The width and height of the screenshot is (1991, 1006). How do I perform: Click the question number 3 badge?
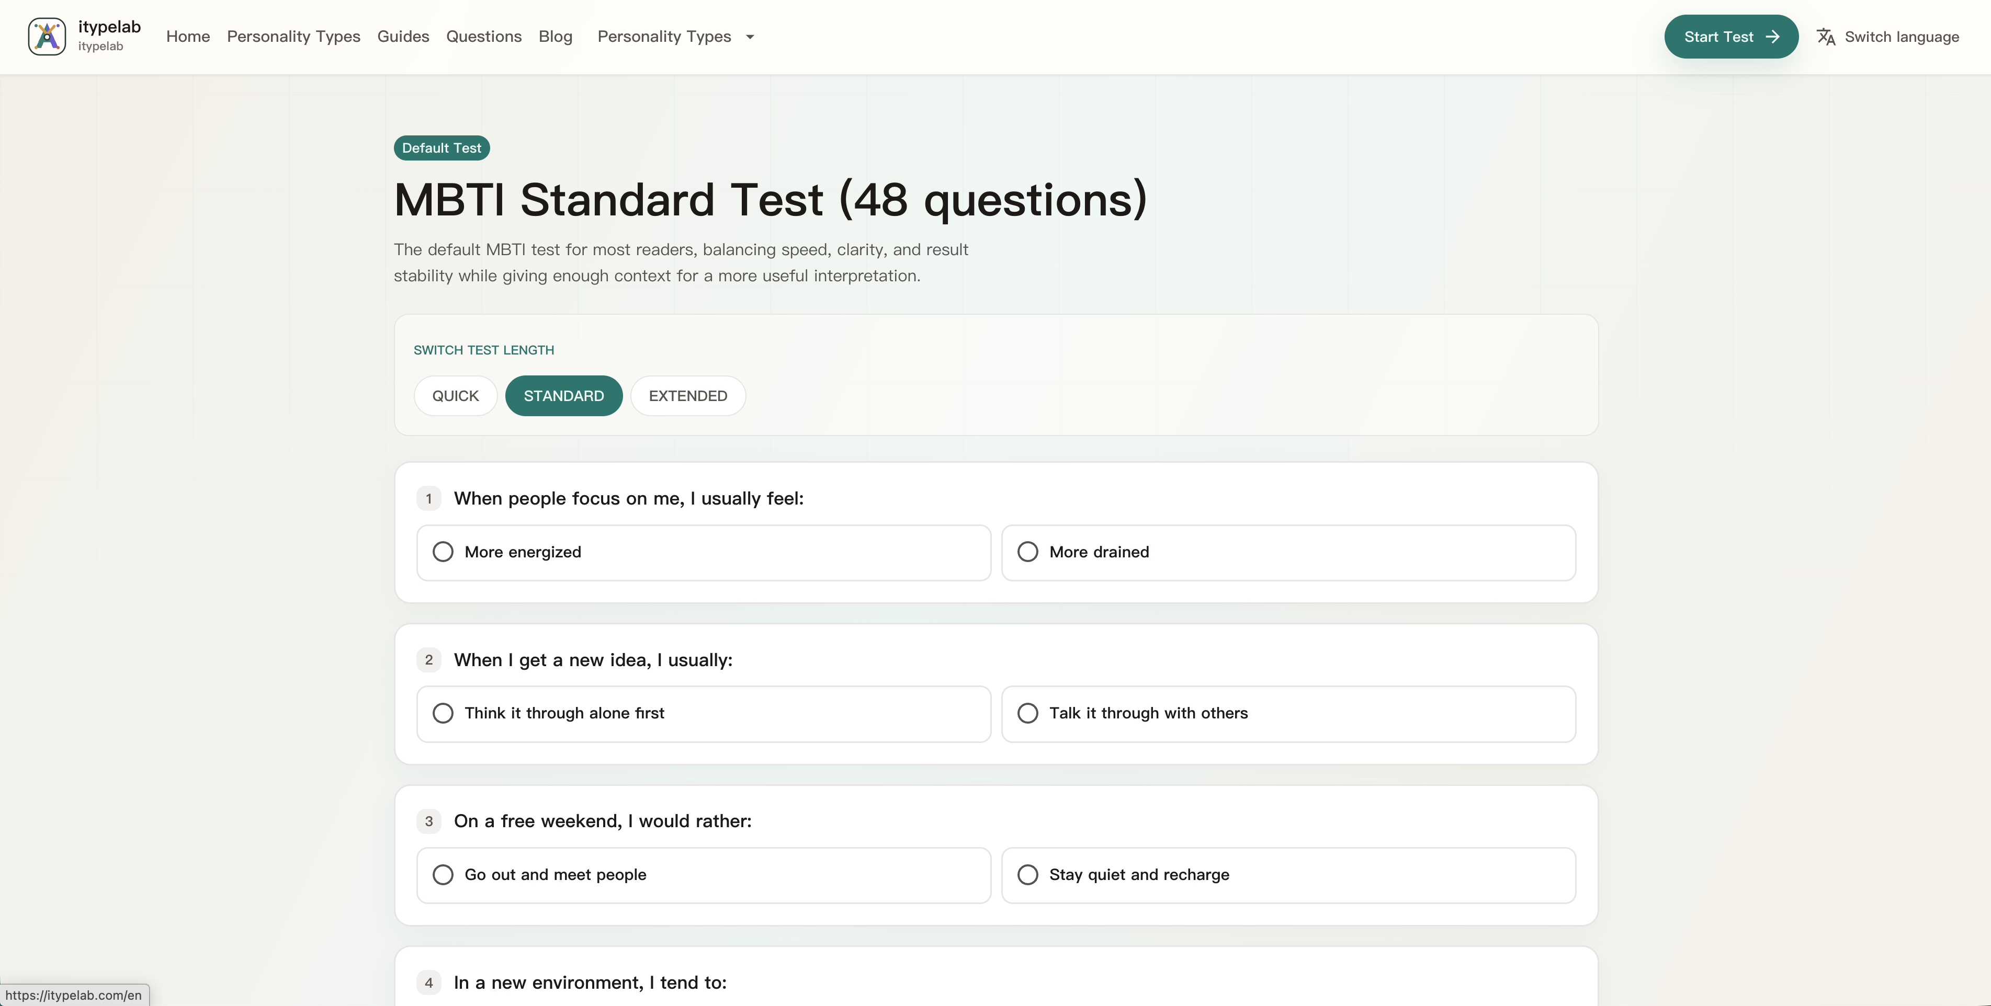tap(429, 821)
